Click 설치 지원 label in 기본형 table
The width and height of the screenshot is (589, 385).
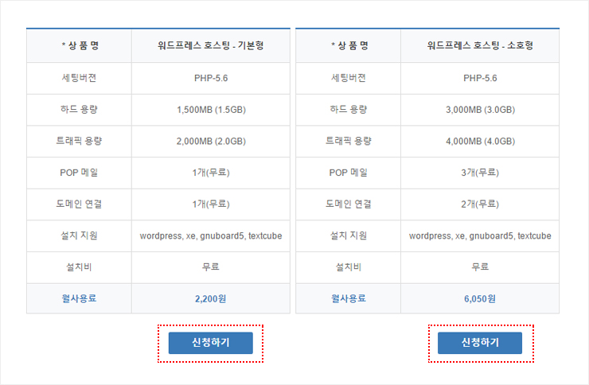(x=80, y=235)
